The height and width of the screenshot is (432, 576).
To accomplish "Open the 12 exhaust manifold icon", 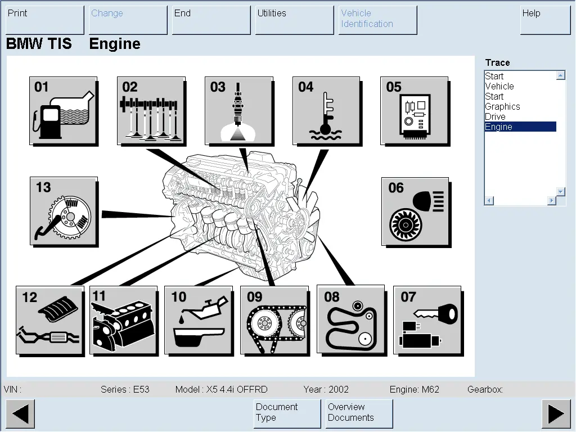I will pyautogui.click(x=49, y=320).
